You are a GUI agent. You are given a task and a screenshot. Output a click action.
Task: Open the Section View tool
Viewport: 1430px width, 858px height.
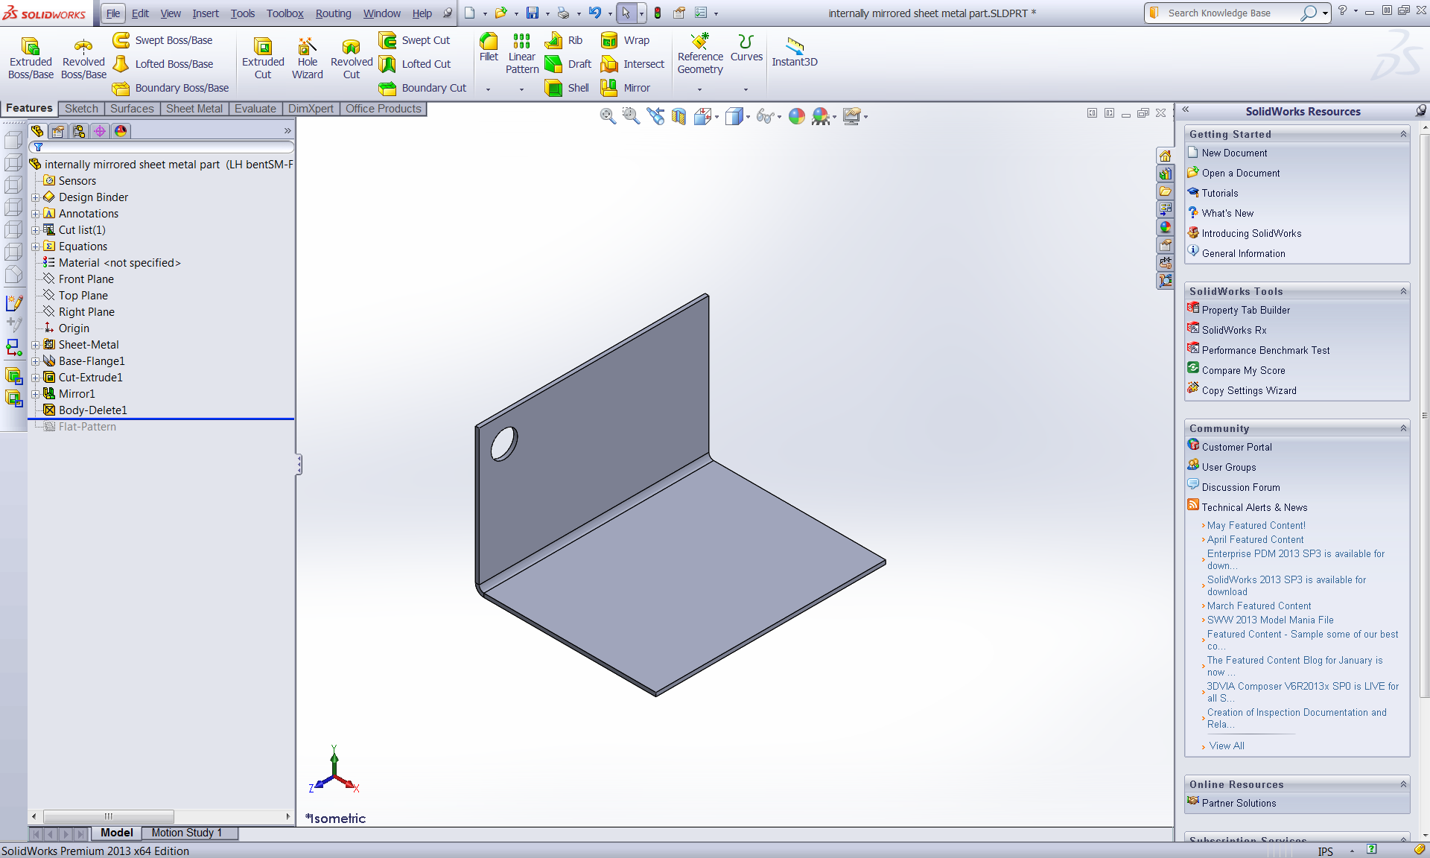click(x=679, y=116)
